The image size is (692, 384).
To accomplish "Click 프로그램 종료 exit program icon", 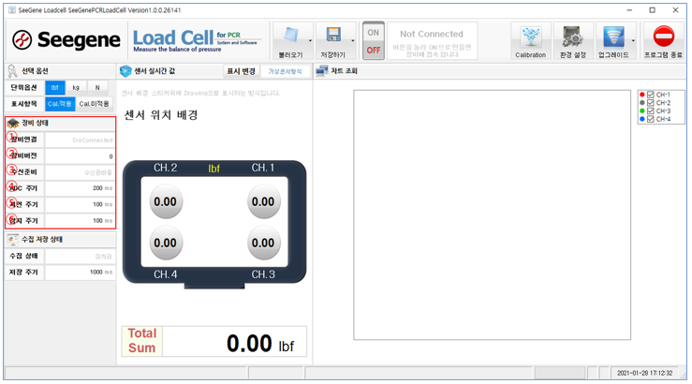I will pos(663,41).
